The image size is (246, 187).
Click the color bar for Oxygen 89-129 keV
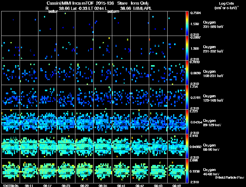coord(187,122)
